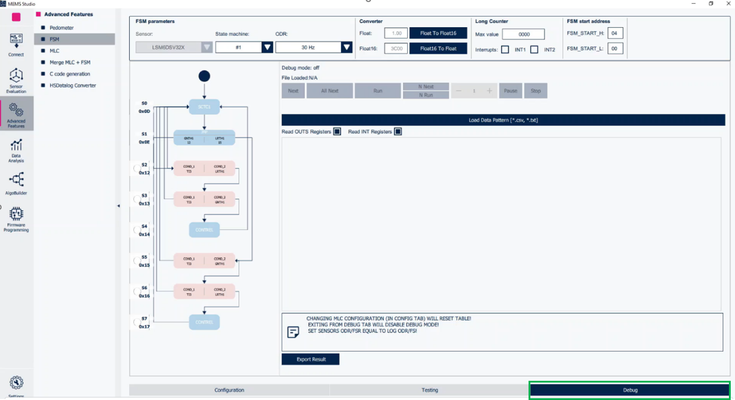Switch to the Testing tab
735x400 pixels.
click(429, 390)
